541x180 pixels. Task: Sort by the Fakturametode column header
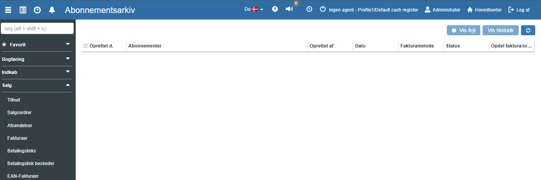(417, 46)
